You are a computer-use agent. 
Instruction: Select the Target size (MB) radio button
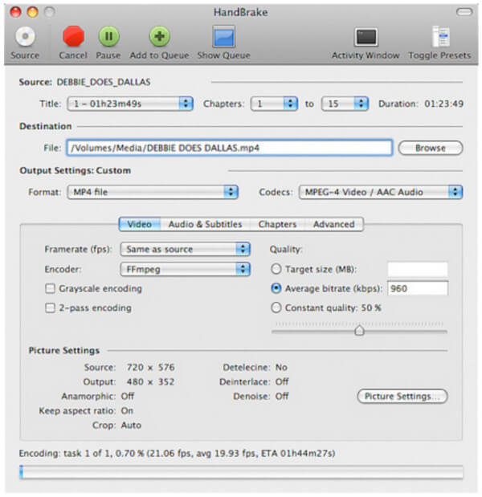[276, 269]
